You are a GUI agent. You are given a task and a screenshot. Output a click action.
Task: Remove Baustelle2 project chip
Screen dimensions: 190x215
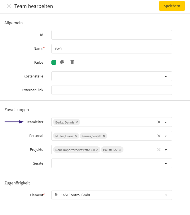point(120,150)
